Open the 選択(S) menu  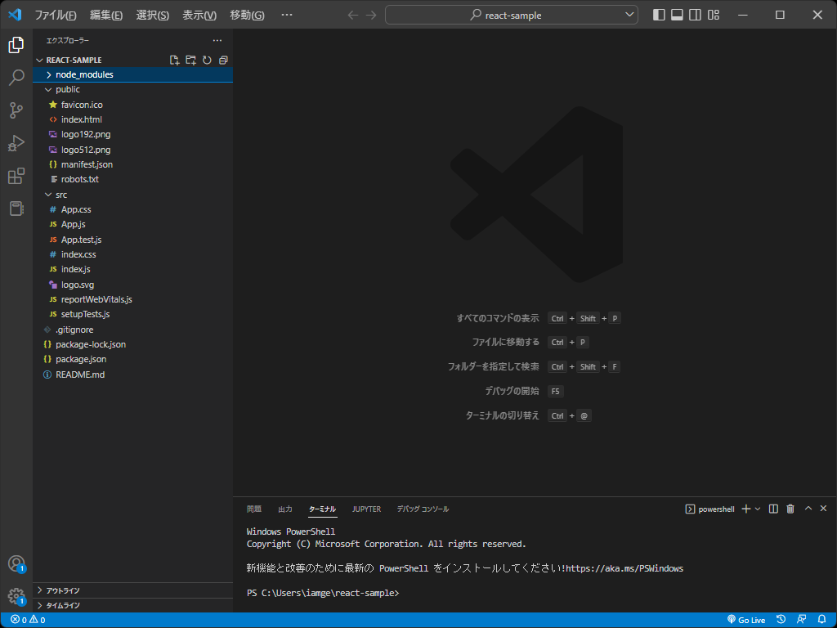[x=153, y=15]
